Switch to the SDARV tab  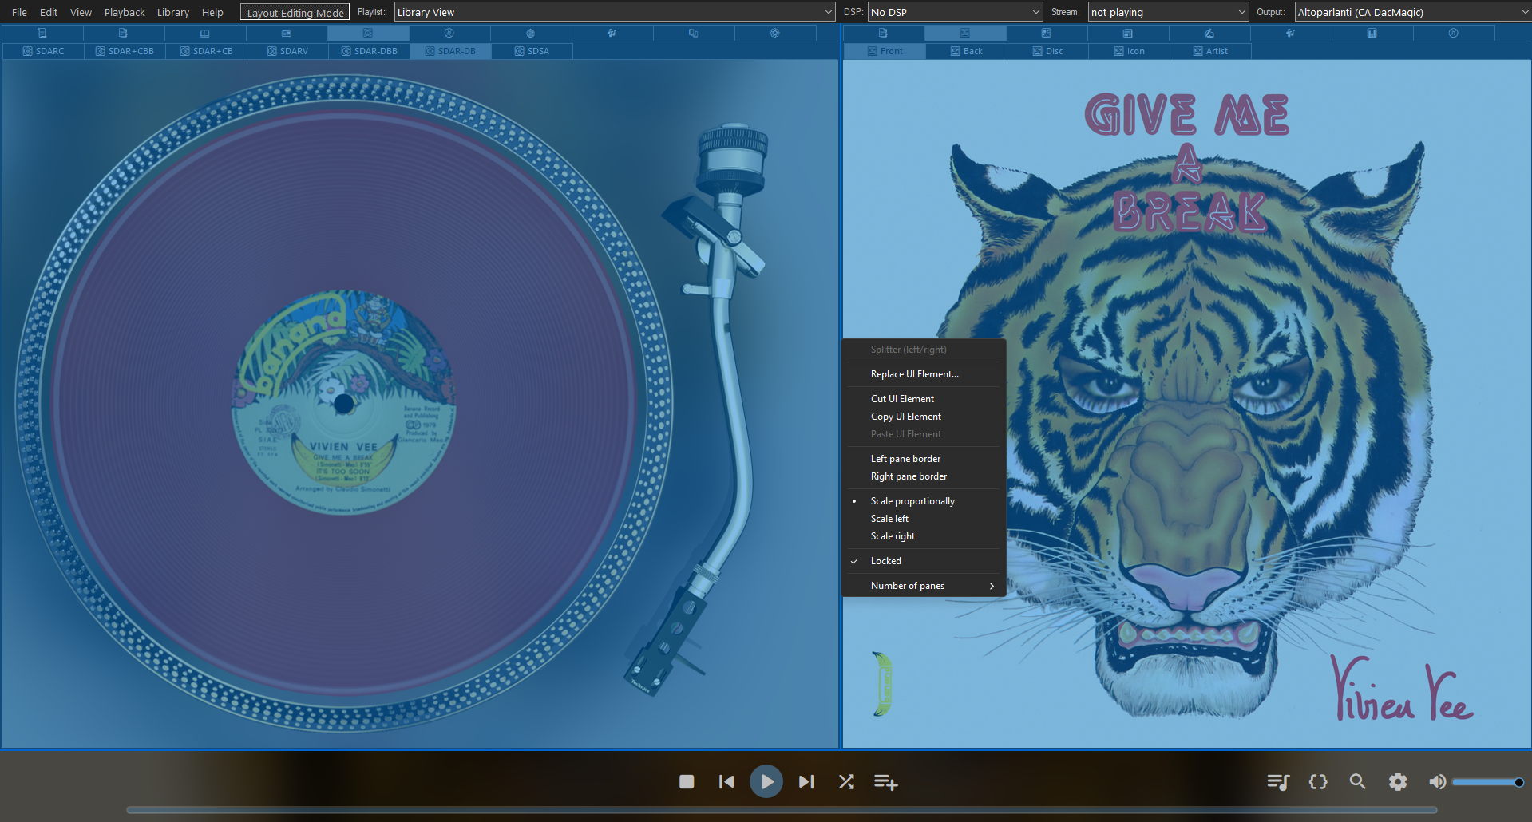point(287,51)
